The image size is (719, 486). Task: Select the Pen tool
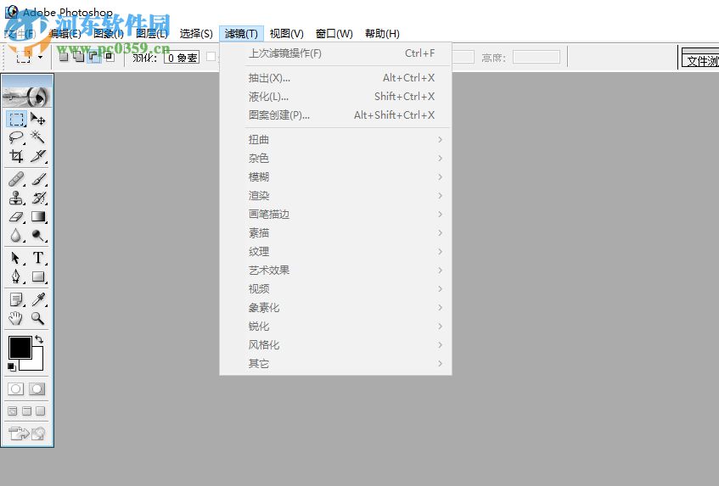[16, 277]
